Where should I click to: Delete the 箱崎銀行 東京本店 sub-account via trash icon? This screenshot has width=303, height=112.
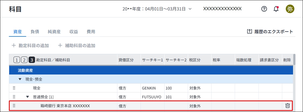click(x=288, y=106)
